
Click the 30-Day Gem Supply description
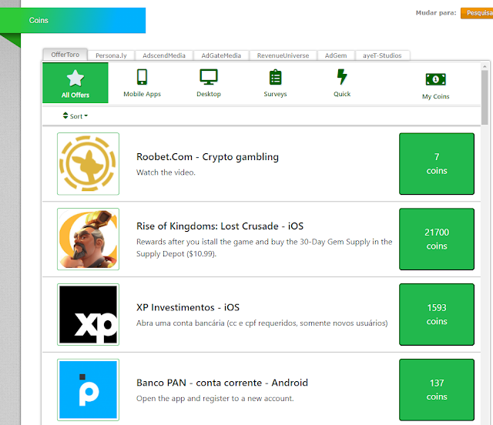click(x=264, y=248)
